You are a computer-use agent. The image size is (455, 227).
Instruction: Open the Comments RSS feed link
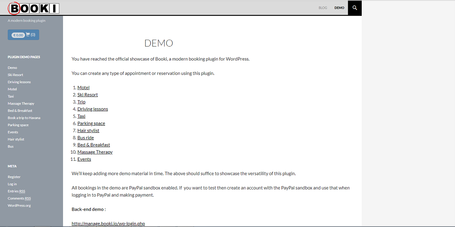click(19, 199)
